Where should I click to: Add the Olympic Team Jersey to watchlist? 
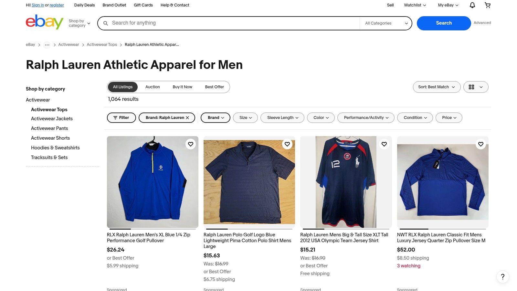(x=384, y=144)
